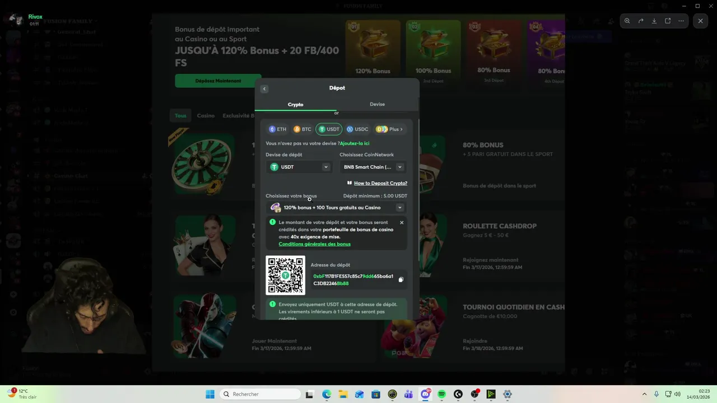
Task: Open Conditions générales des bonus link
Action: [315, 244]
